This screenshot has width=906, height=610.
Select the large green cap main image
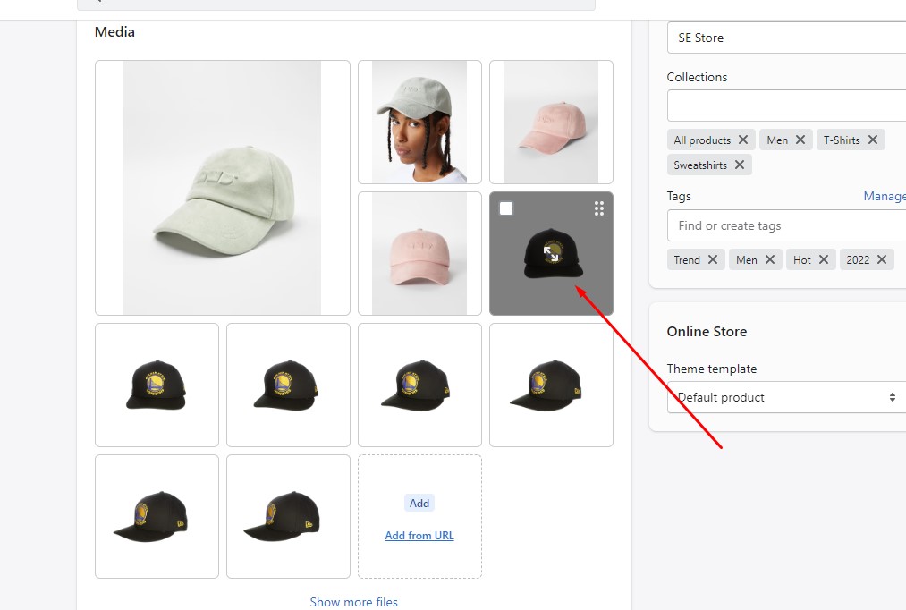[222, 188]
